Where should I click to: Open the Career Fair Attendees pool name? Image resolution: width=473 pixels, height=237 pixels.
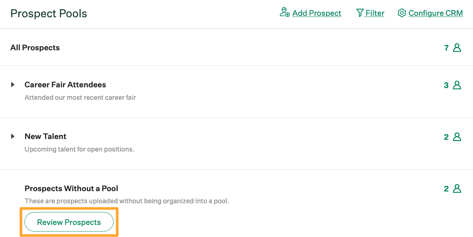[65, 84]
